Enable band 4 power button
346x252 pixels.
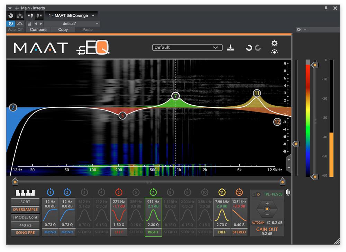(x=101, y=192)
